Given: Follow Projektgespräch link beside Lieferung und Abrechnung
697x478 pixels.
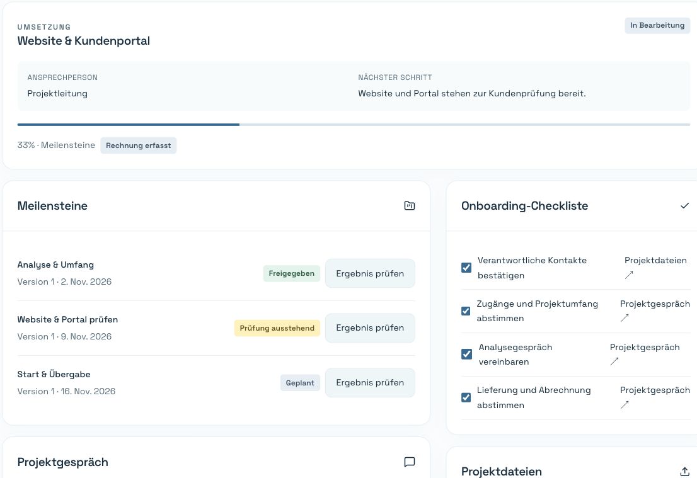Looking at the screenshot, I should (x=655, y=397).
